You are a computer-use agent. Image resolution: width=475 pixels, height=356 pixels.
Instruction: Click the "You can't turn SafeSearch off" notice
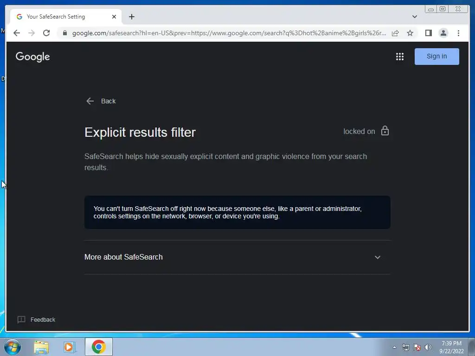(x=237, y=212)
